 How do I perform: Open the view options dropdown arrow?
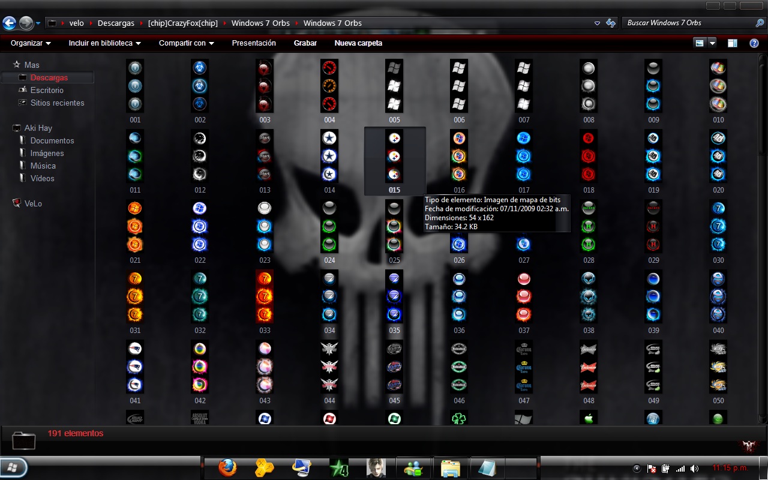click(712, 43)
